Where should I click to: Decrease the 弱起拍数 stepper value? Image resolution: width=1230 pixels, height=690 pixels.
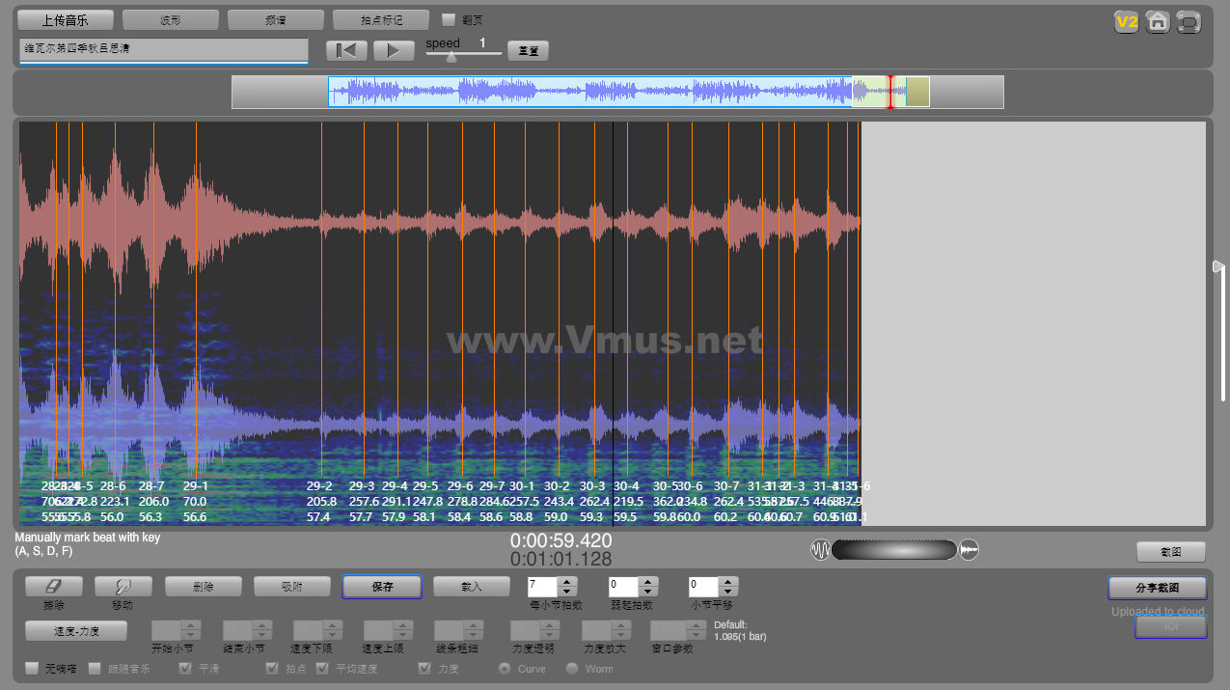648,591
